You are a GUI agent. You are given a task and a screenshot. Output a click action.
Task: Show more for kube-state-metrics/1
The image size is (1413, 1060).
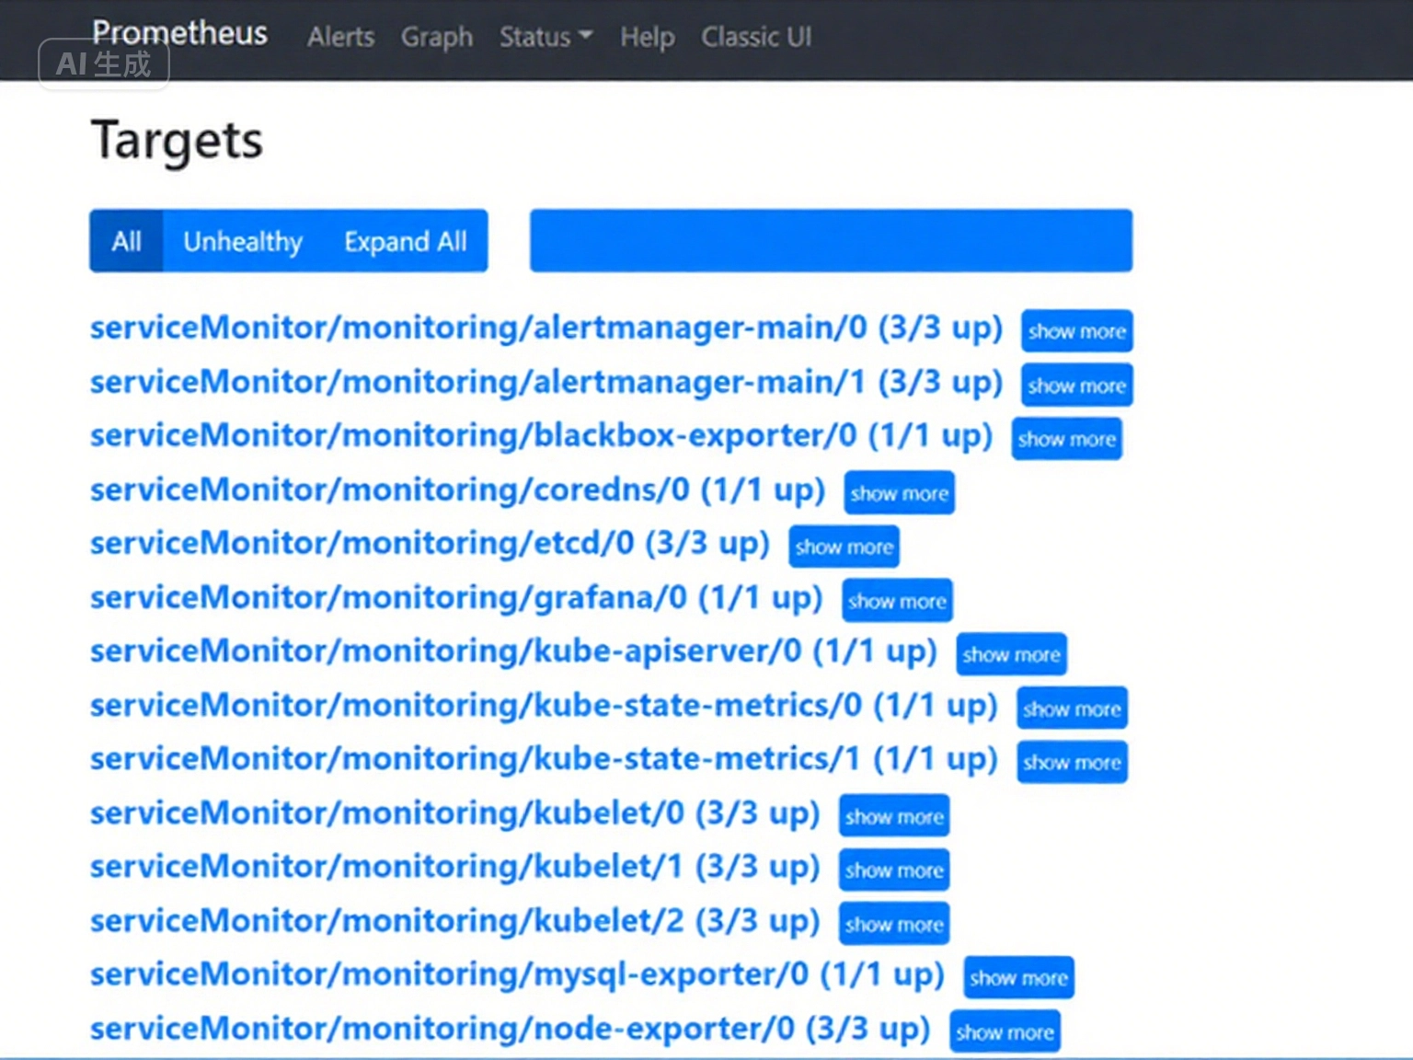tap(1072, 762)
